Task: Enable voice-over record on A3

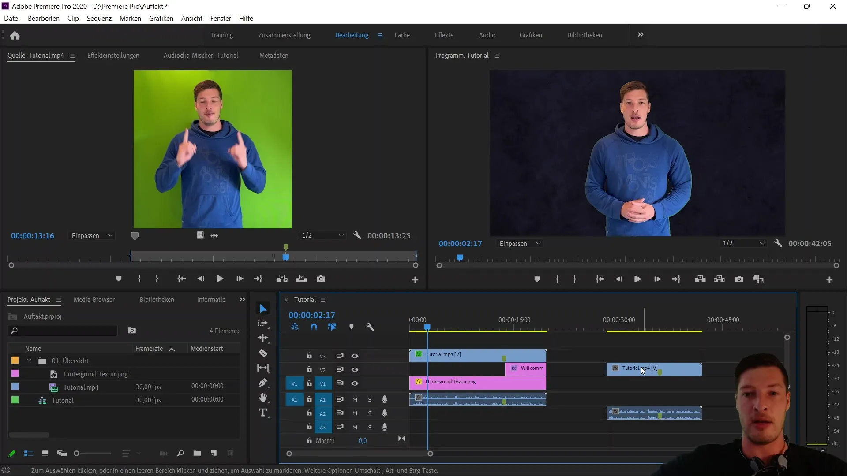Action: [385, 427]
